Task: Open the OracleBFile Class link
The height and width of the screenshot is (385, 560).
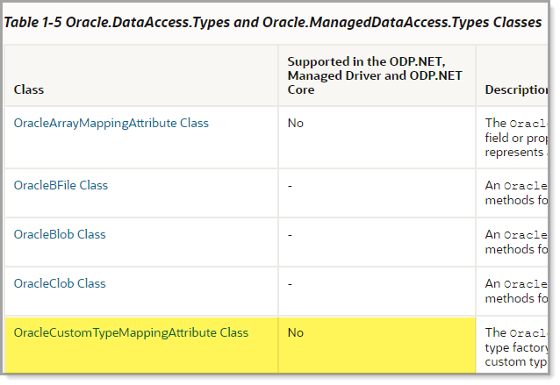Action: (x=61, y=185)
